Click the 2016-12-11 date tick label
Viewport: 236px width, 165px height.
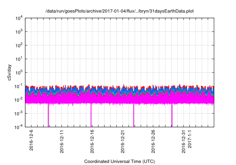click(x=62, y=141)
